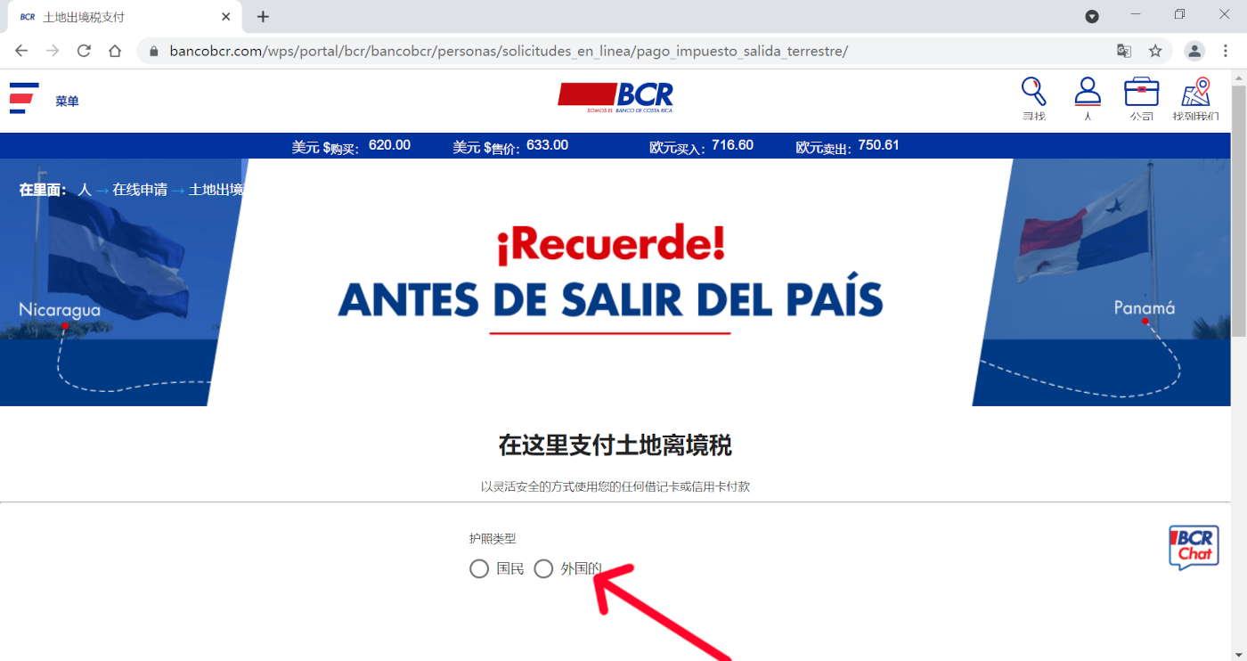Select the 国民 passport radio button
The height and width of the screenshot is (661, 1247).
[479, 568]
